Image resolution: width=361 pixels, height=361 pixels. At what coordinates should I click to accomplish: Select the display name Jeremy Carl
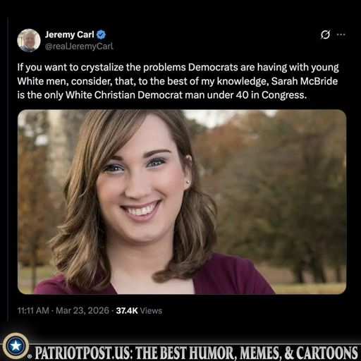70,35
